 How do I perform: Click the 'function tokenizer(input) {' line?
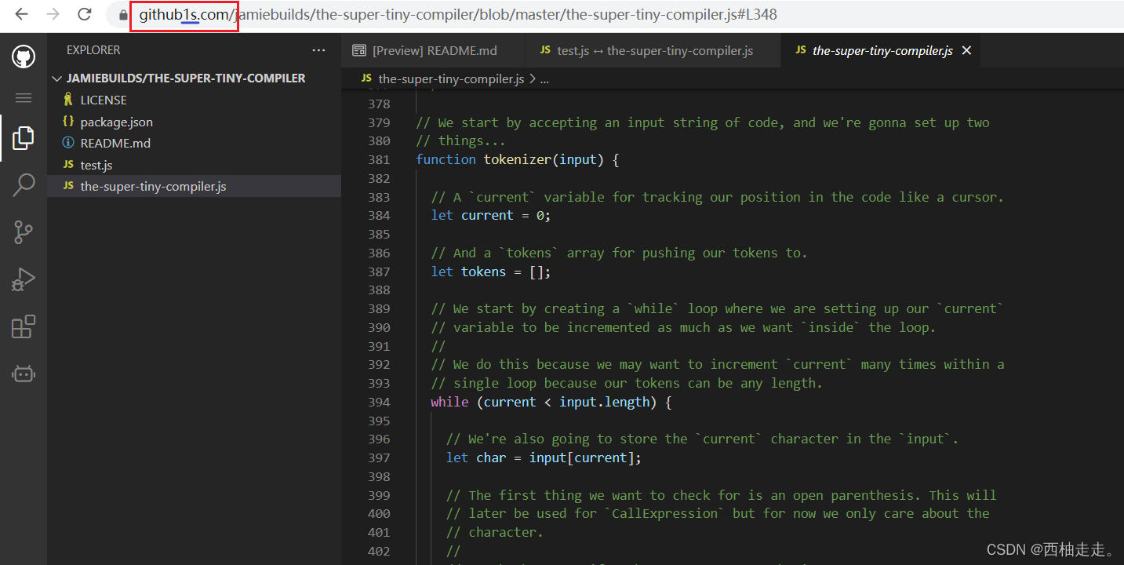point(518,159)
